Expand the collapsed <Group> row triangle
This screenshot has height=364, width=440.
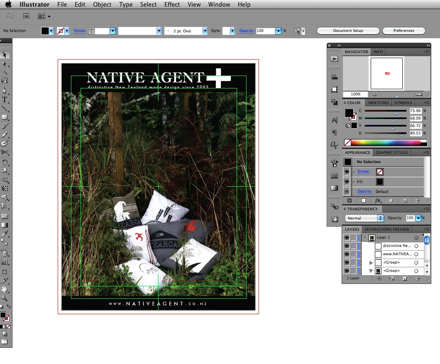[x=371, y=263]
